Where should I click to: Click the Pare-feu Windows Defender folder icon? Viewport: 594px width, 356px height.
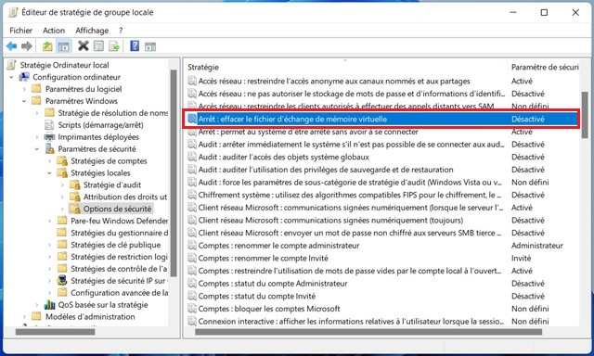(62, 221)
